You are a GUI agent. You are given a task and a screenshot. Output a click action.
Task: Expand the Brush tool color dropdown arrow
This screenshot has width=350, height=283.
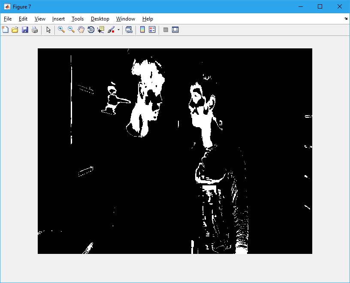click(x=118, y=30)
